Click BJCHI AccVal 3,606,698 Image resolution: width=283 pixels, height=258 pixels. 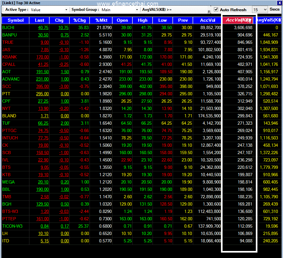243,27
